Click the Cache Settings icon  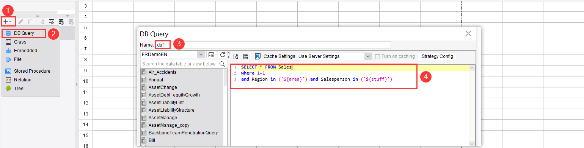258,56
